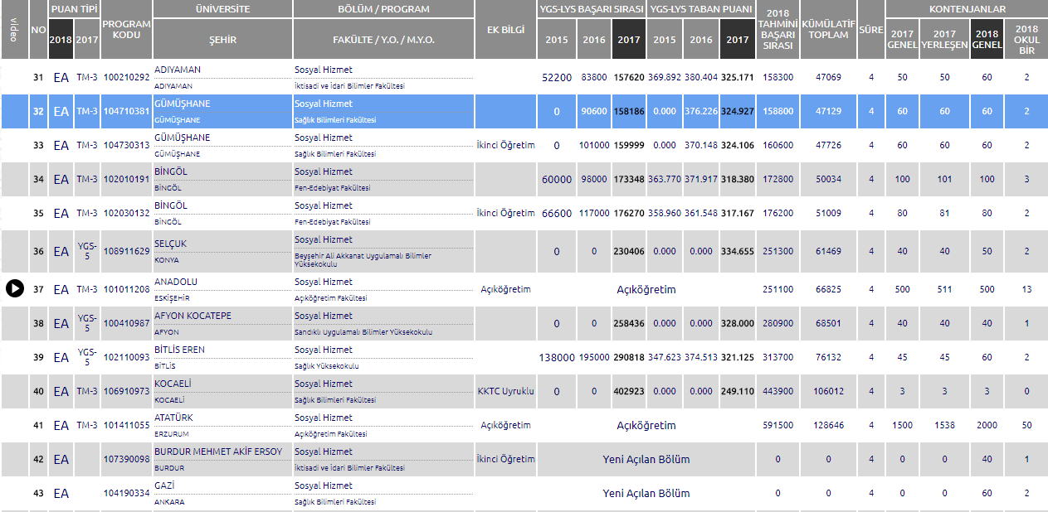This screenshot has width=1048, height=512.
Task: Click the Program Kodu column header
Action: tap(126, 30)
